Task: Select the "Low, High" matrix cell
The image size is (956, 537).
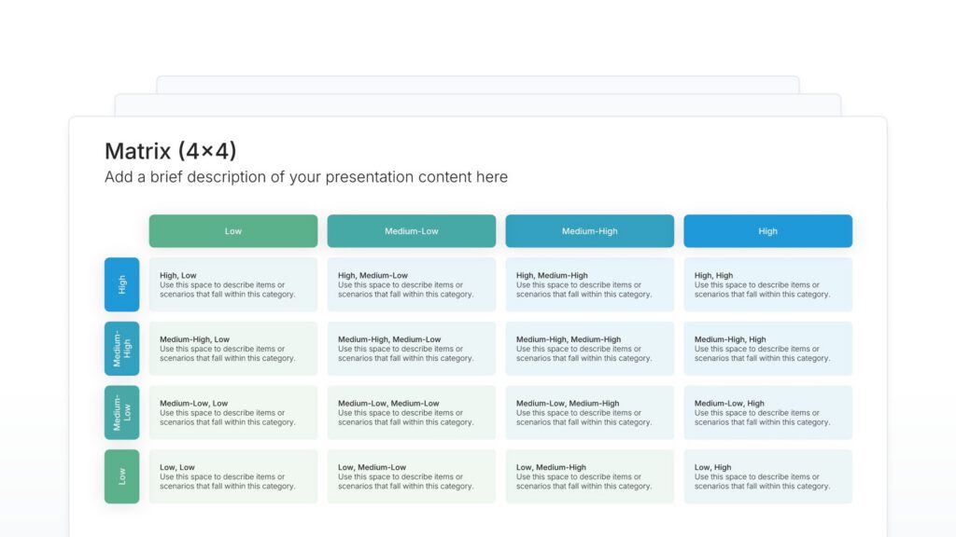Action: (767, 476)
